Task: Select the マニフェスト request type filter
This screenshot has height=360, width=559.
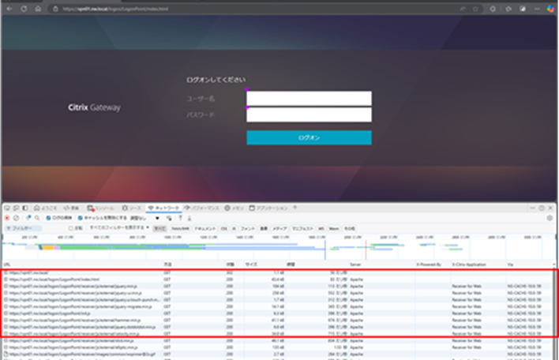Action: [x=302, y=228]
